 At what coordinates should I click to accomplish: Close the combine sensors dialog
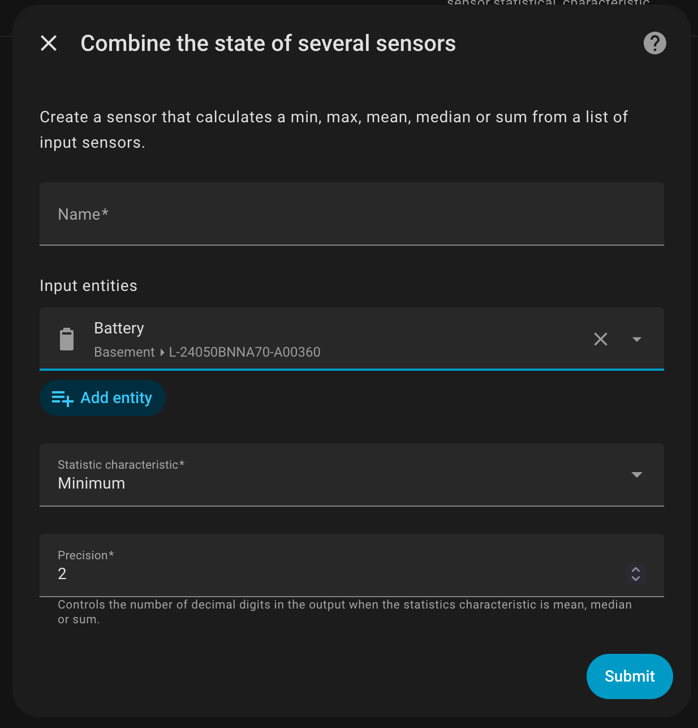[x=49, y=43]
